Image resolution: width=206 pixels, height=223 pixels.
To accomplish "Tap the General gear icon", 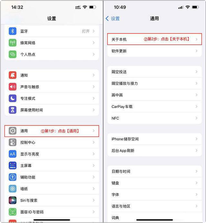I will point(13,131).
